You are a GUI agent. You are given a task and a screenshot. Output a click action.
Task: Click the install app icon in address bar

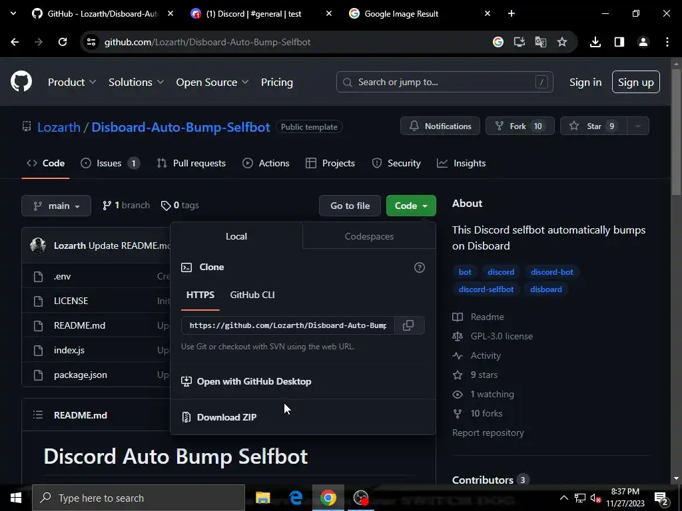(519, 42)
